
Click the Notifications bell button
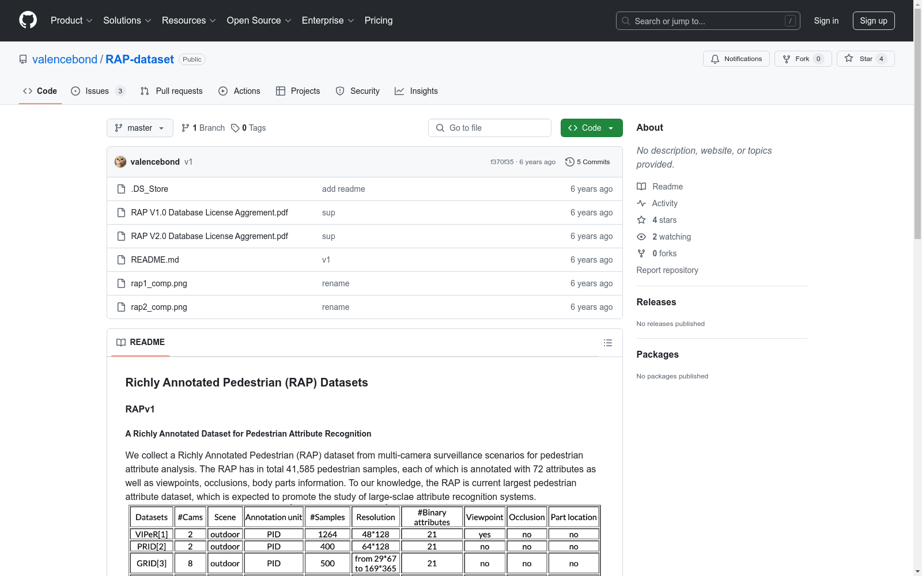click(x=736, y=59)
